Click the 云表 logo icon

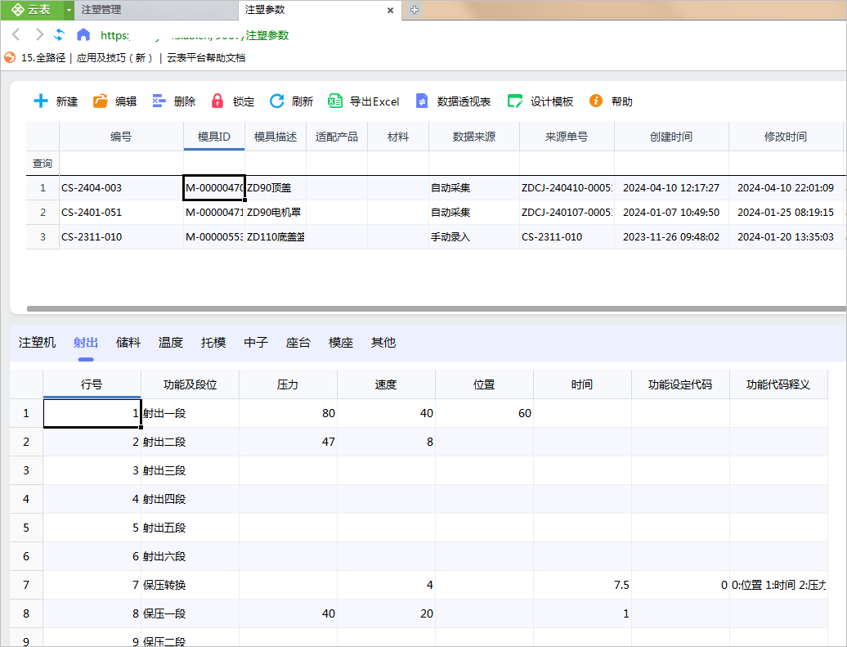(17, 10)
